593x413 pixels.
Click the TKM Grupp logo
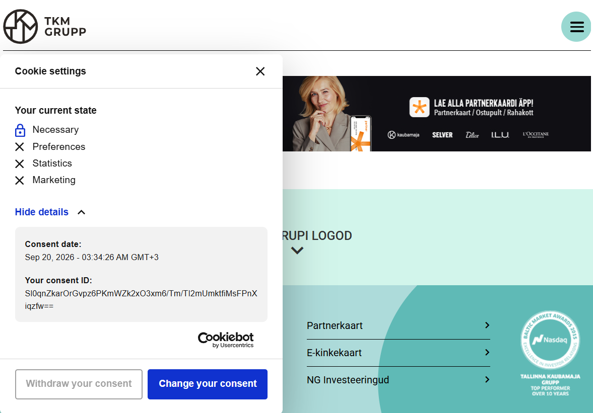tap(45, 27)
